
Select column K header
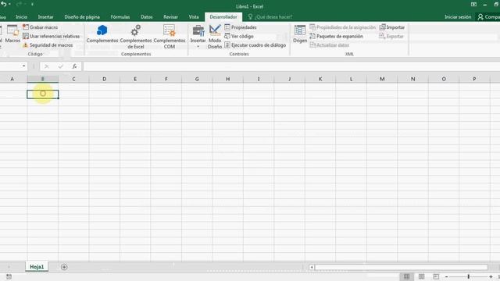coord(320,79)
